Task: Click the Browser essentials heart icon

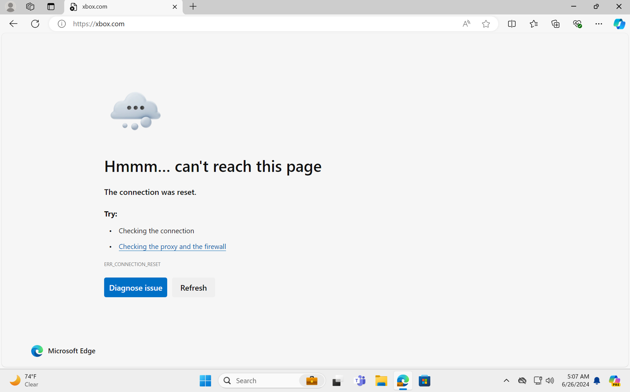Action: (577, 24)
